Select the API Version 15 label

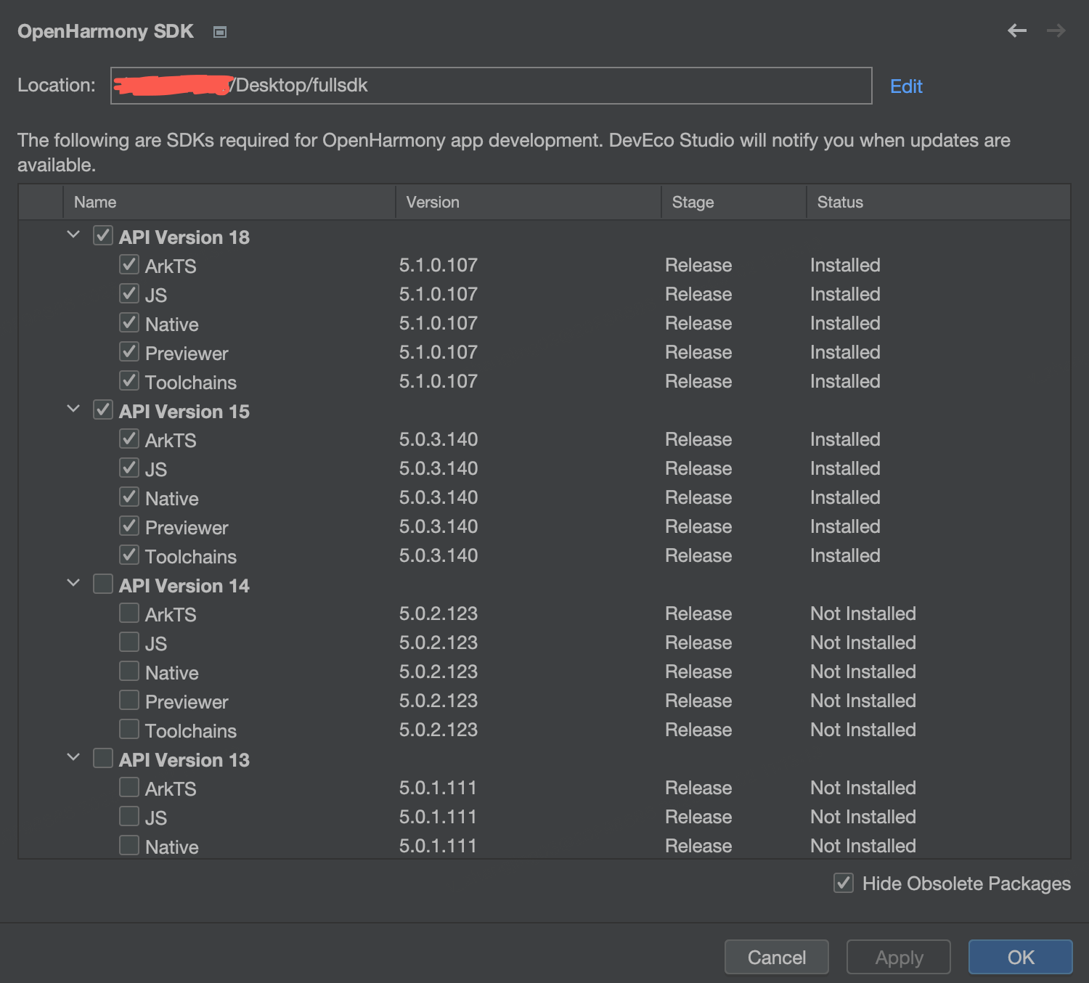(184, 412)
